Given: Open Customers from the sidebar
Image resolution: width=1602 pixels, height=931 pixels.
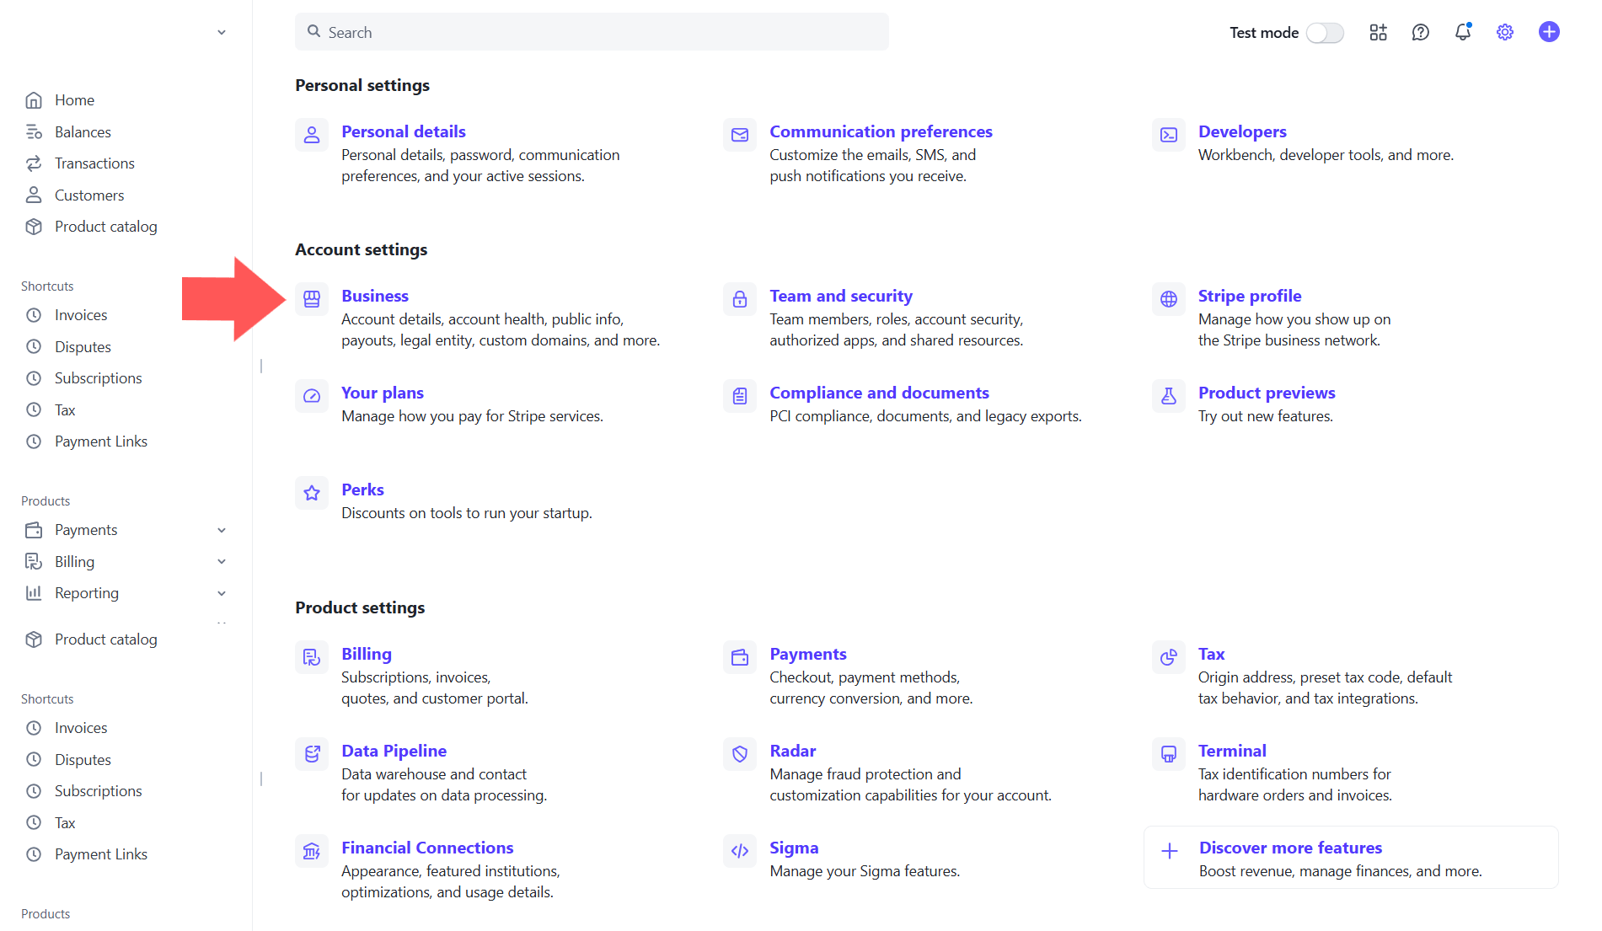Looking at the screenshot, I should 88,195.
